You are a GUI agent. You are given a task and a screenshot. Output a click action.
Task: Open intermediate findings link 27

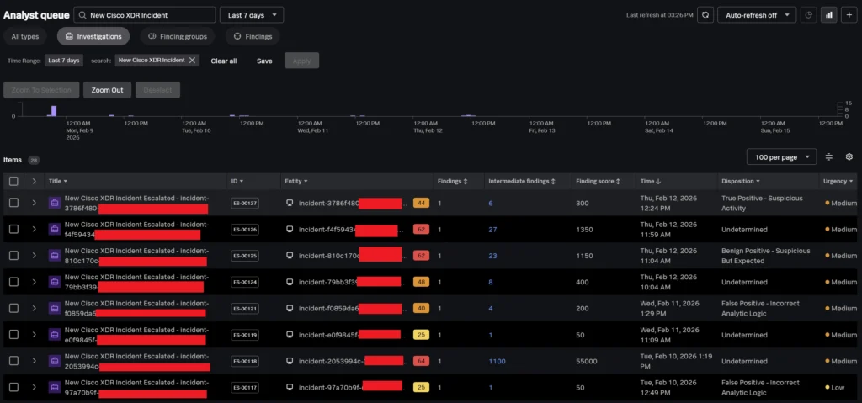[x=492, y=230]
